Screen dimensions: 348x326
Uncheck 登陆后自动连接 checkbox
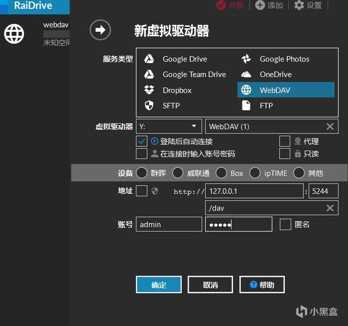141,141
